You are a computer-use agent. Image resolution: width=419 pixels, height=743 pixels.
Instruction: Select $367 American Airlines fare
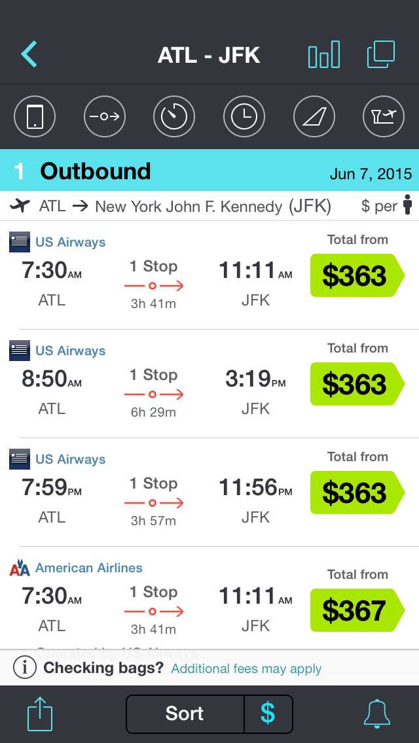pyautogui.click(x=355, y=610)
